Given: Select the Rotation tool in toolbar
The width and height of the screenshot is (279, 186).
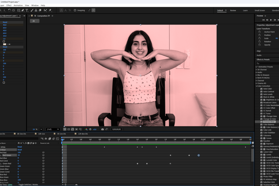Looking at the screenshot, I should click(9, 10).
